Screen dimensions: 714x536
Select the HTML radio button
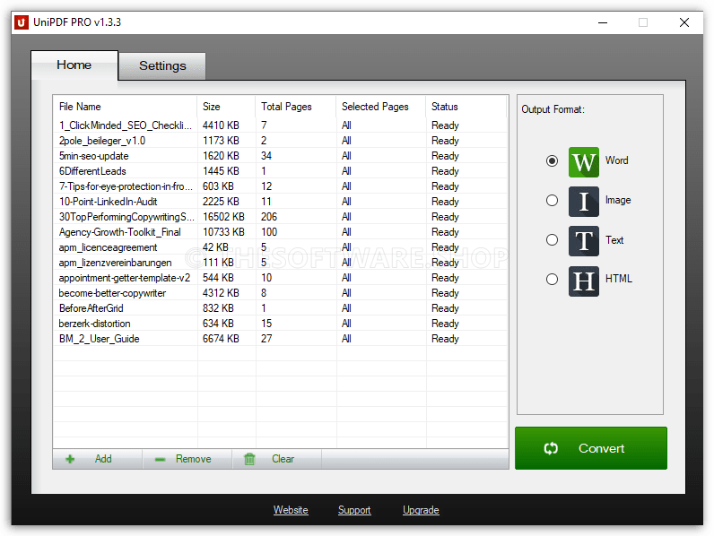tap(552, 279)
